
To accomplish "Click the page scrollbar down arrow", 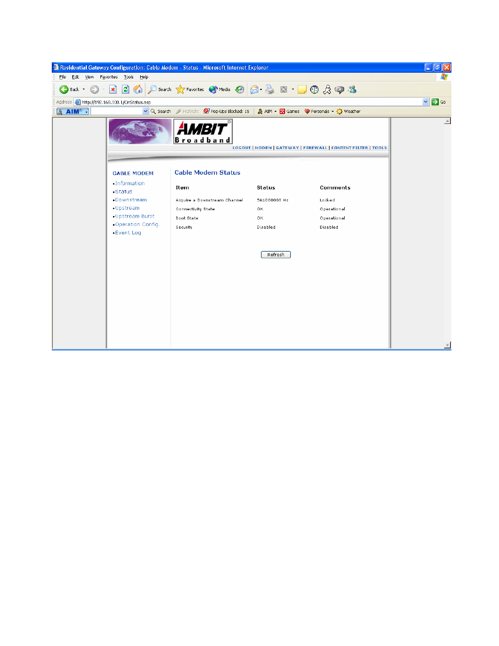I will (447, 345).
